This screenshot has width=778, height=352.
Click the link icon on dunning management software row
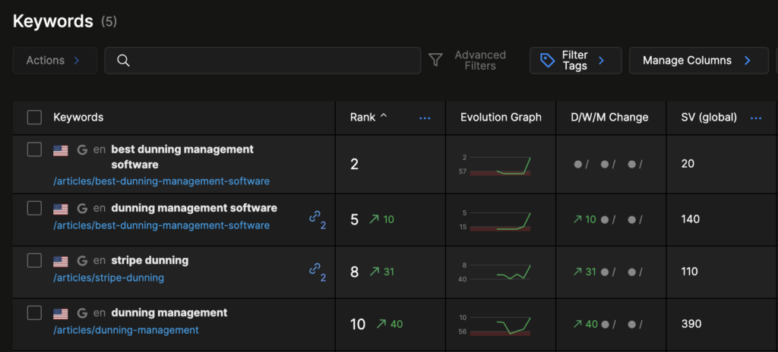pyautogui.click(x=315, y=217)
